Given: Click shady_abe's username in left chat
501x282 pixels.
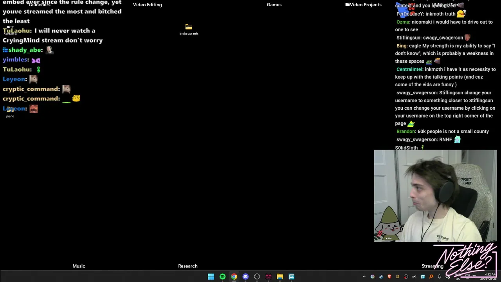Looking at the screenshot, I should click(25, 50).
